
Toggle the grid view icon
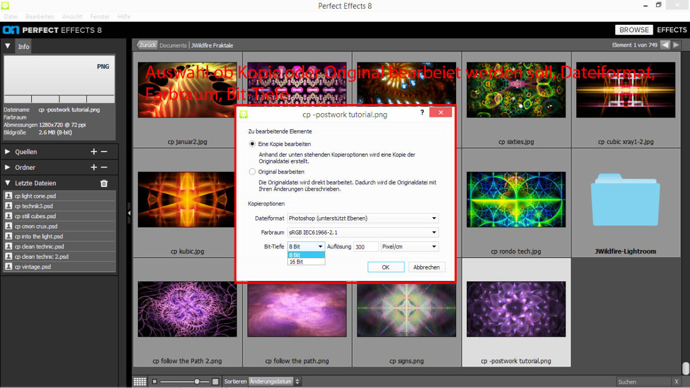click(140, 382)
